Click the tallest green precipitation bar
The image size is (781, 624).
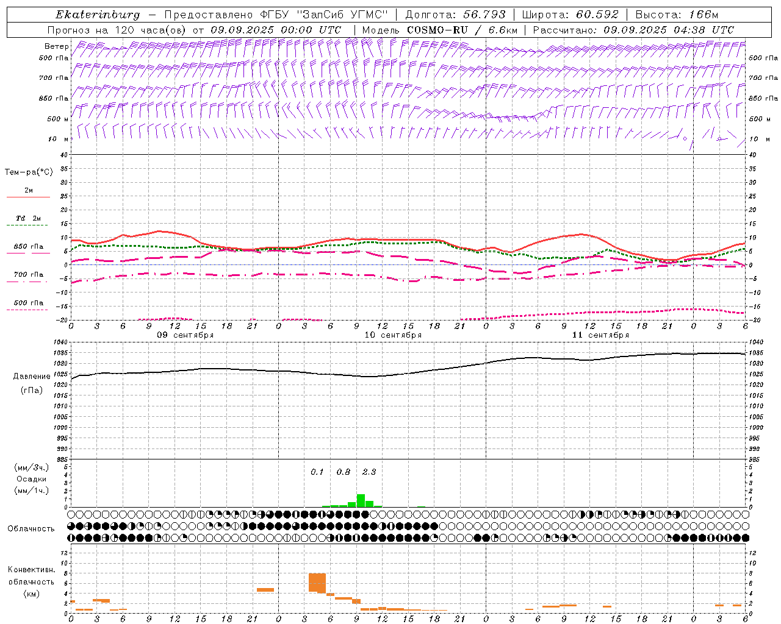(361, 500)
